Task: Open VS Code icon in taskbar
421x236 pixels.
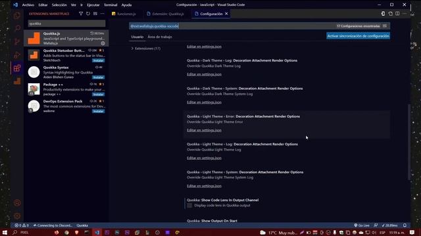Action: (x=97, y=233)
